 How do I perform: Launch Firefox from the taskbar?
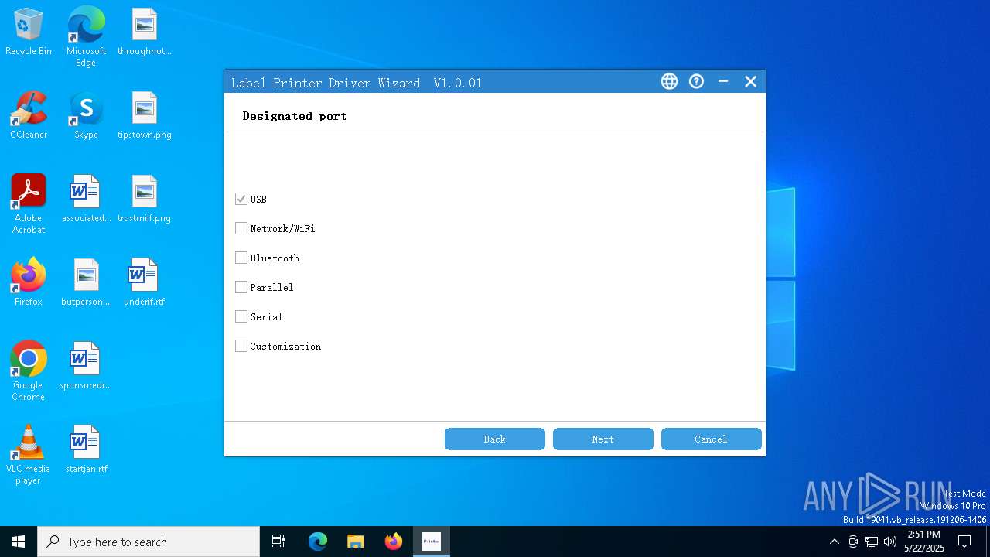394,542
